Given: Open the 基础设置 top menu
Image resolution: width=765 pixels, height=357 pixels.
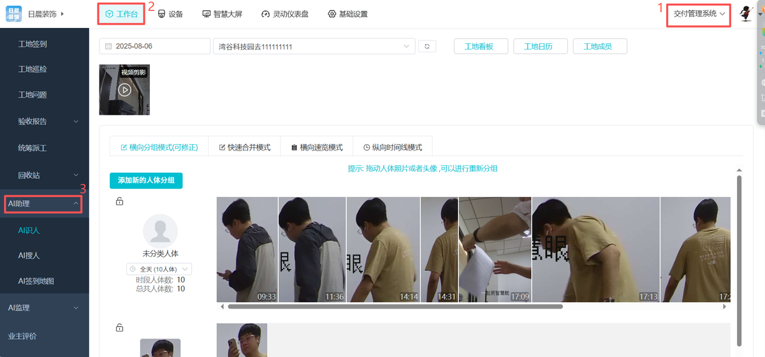Looking at the screenshot, I should [347, 14].
